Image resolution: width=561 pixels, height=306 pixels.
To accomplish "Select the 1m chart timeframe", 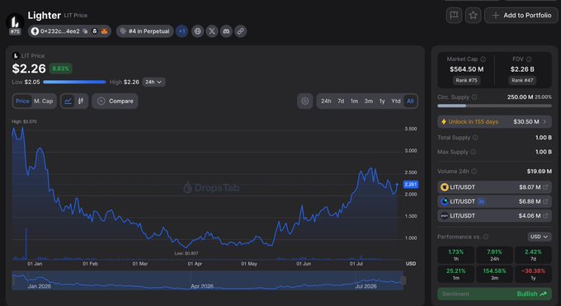I will coord(354,101).
